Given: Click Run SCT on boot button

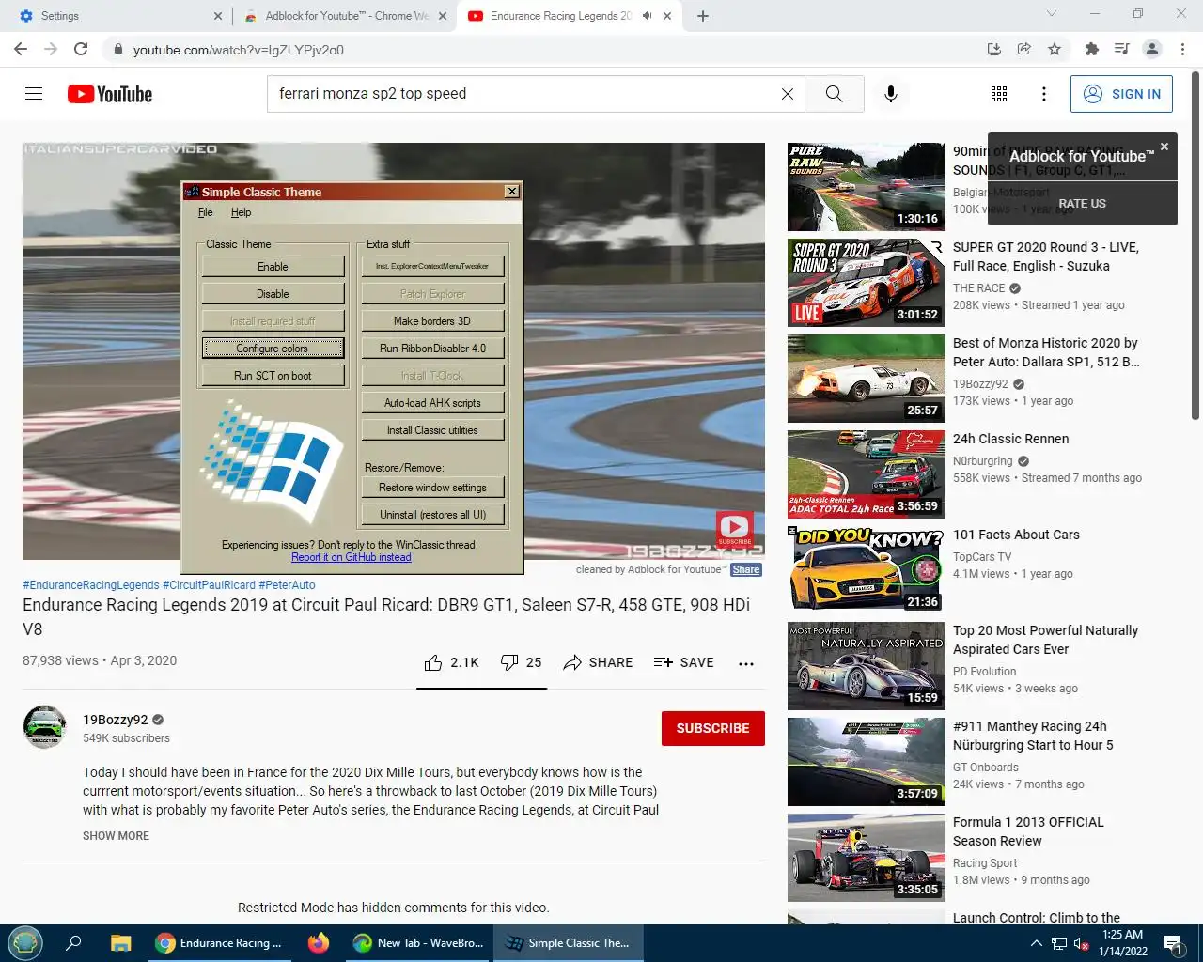Looking at the screenshot, I should coord(273,376).
